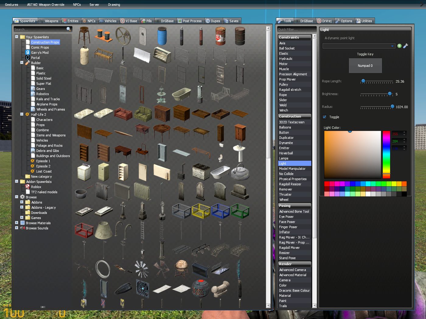Spawn the blue barrel prop
The width and height of the screenshot is (426, 319).
coord(162,36)
